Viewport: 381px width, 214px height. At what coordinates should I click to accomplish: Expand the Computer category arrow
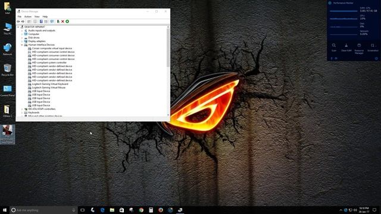(22, 34)
